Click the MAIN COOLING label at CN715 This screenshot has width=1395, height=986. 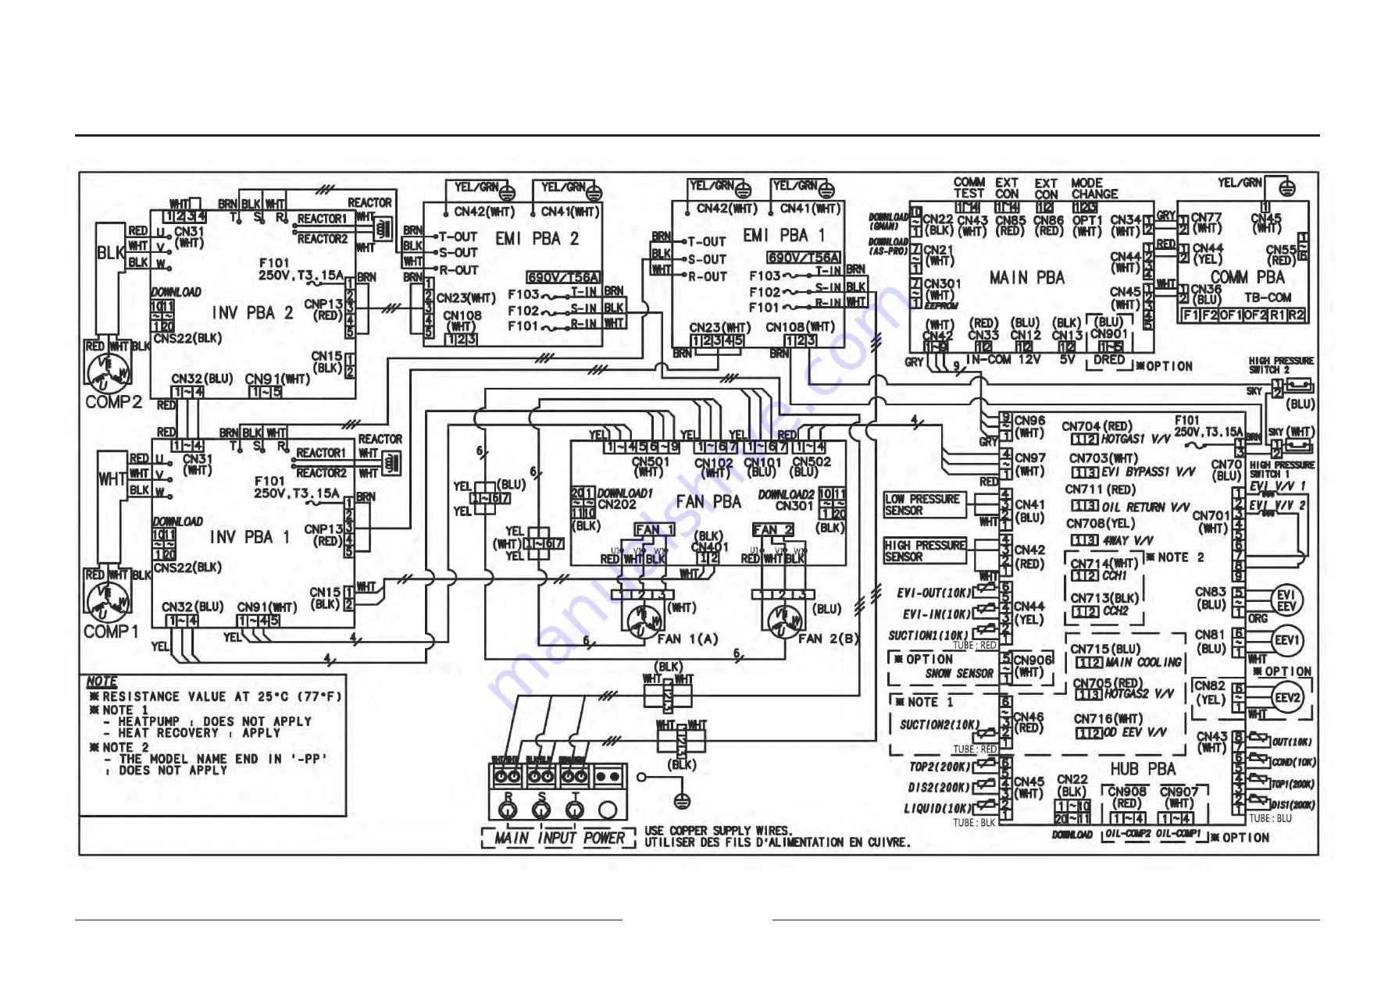click(x=1143, y=663)
